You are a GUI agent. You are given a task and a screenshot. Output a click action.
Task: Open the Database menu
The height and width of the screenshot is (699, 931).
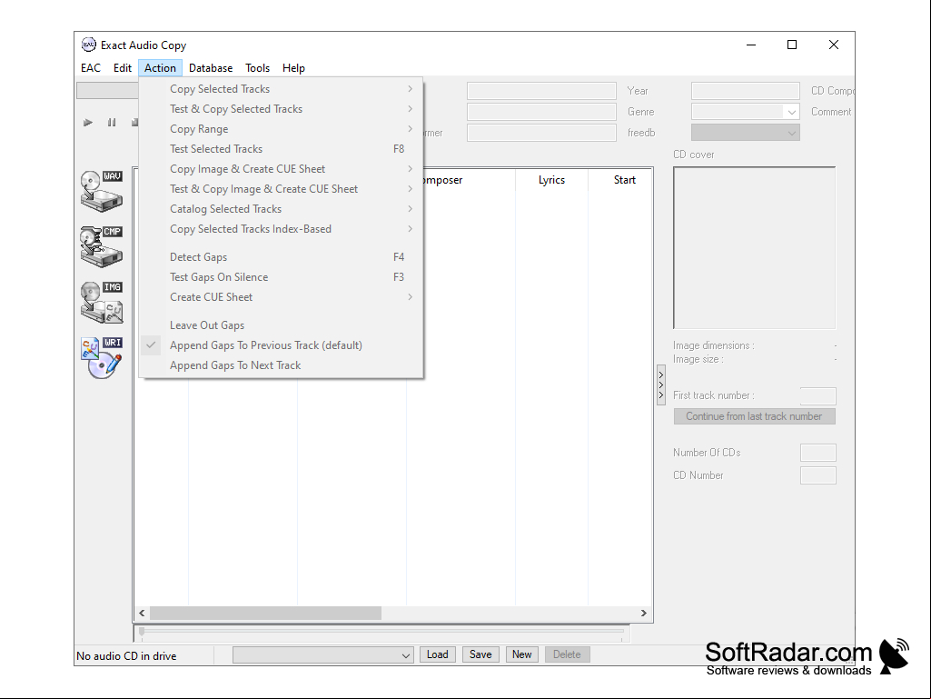[x=211, y=68]
